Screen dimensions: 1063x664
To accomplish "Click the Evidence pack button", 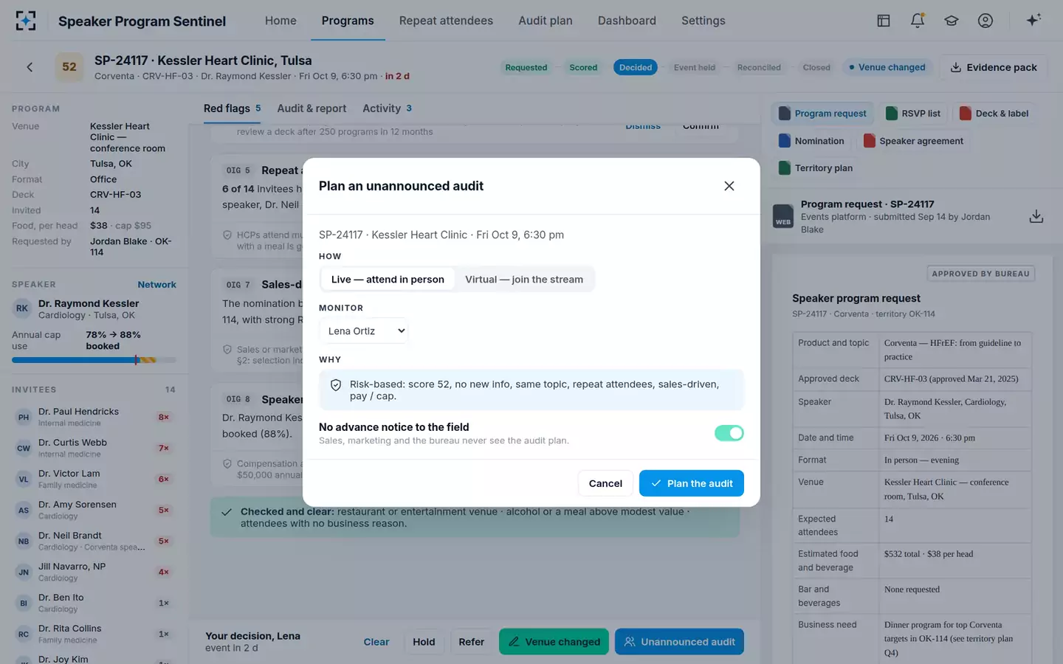I will [x=994, y=67].
